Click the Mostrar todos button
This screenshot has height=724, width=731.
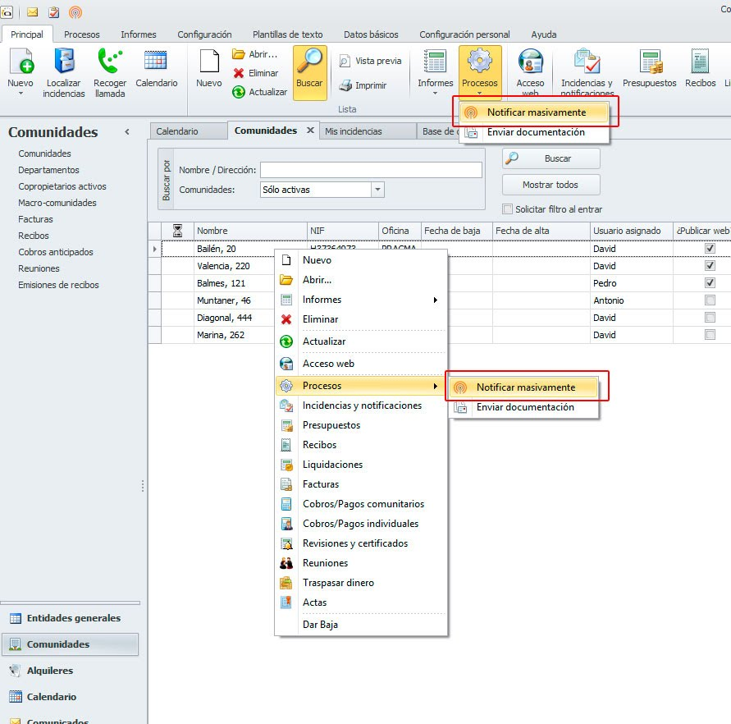551,185
